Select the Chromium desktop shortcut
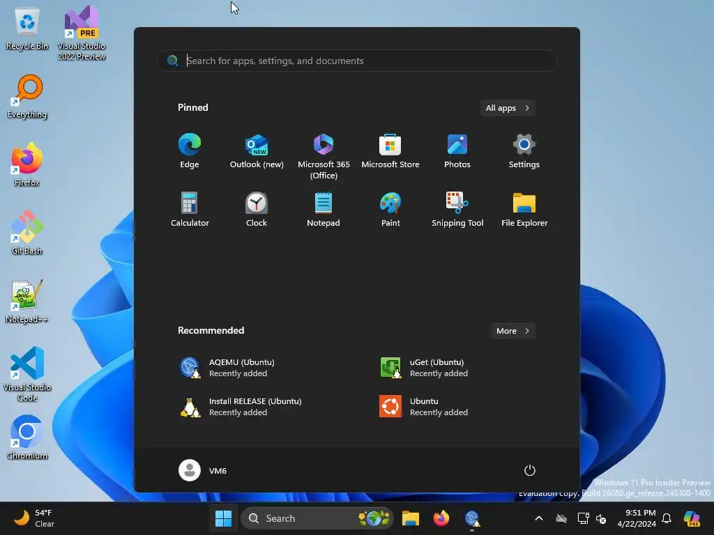Viewport: 714px width, 535px height. [x=27, y=437]
